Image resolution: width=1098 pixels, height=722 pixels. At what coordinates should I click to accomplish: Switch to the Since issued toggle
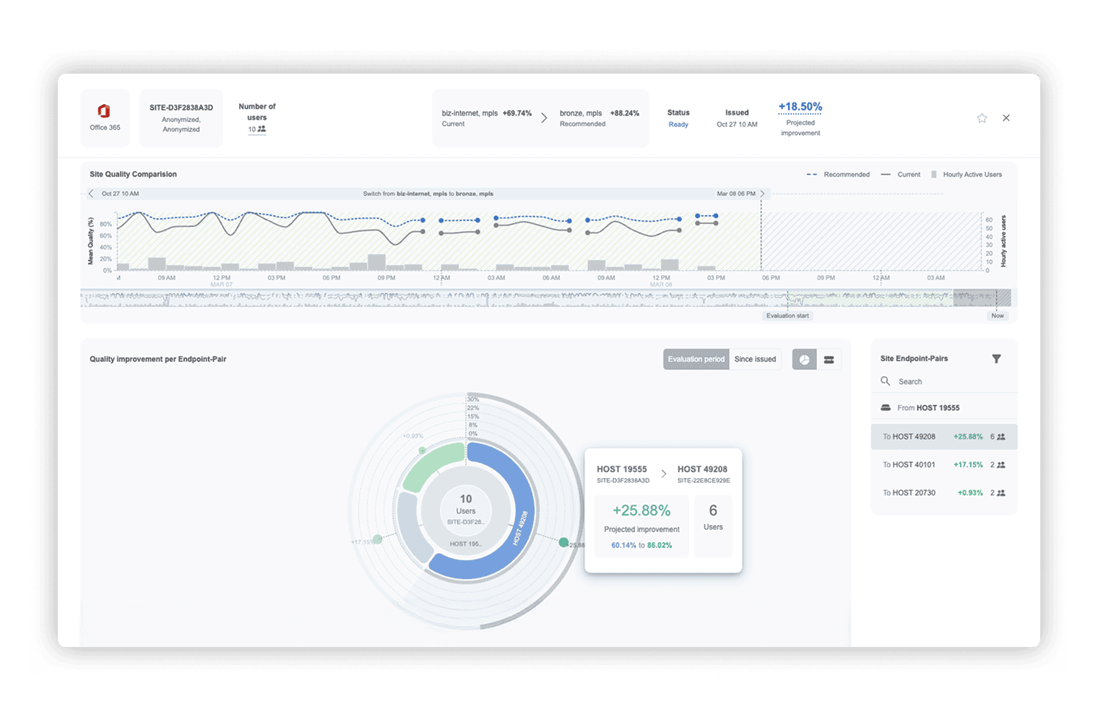[x=755, y=359]
